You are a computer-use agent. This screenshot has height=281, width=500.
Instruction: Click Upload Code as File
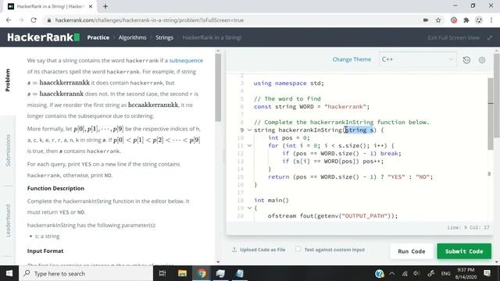pos(262,250)
